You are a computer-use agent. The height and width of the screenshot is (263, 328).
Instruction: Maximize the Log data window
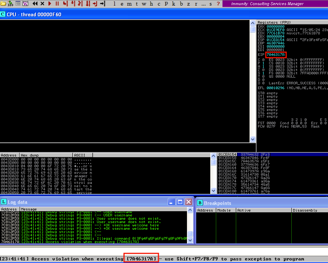pyautogui.click(x=180, y=202)
